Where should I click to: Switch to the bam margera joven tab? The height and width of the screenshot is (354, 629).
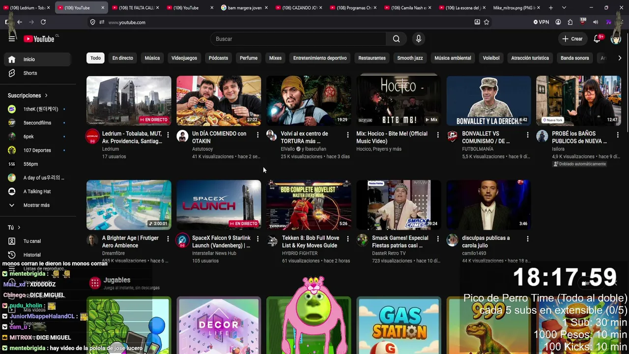click(244, 8)
